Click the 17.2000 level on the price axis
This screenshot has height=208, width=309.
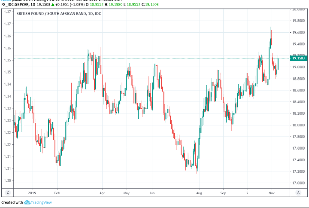[x=298, y=171]
